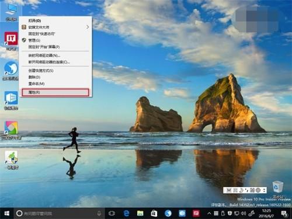
Task: Open the Windows Start menu
Action: tap(7, 214)
